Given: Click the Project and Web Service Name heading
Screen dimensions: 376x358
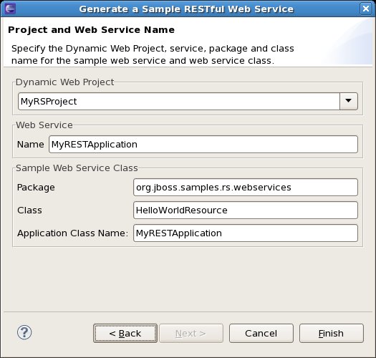Looking at the screenshot, I should (x=91, y=30).
